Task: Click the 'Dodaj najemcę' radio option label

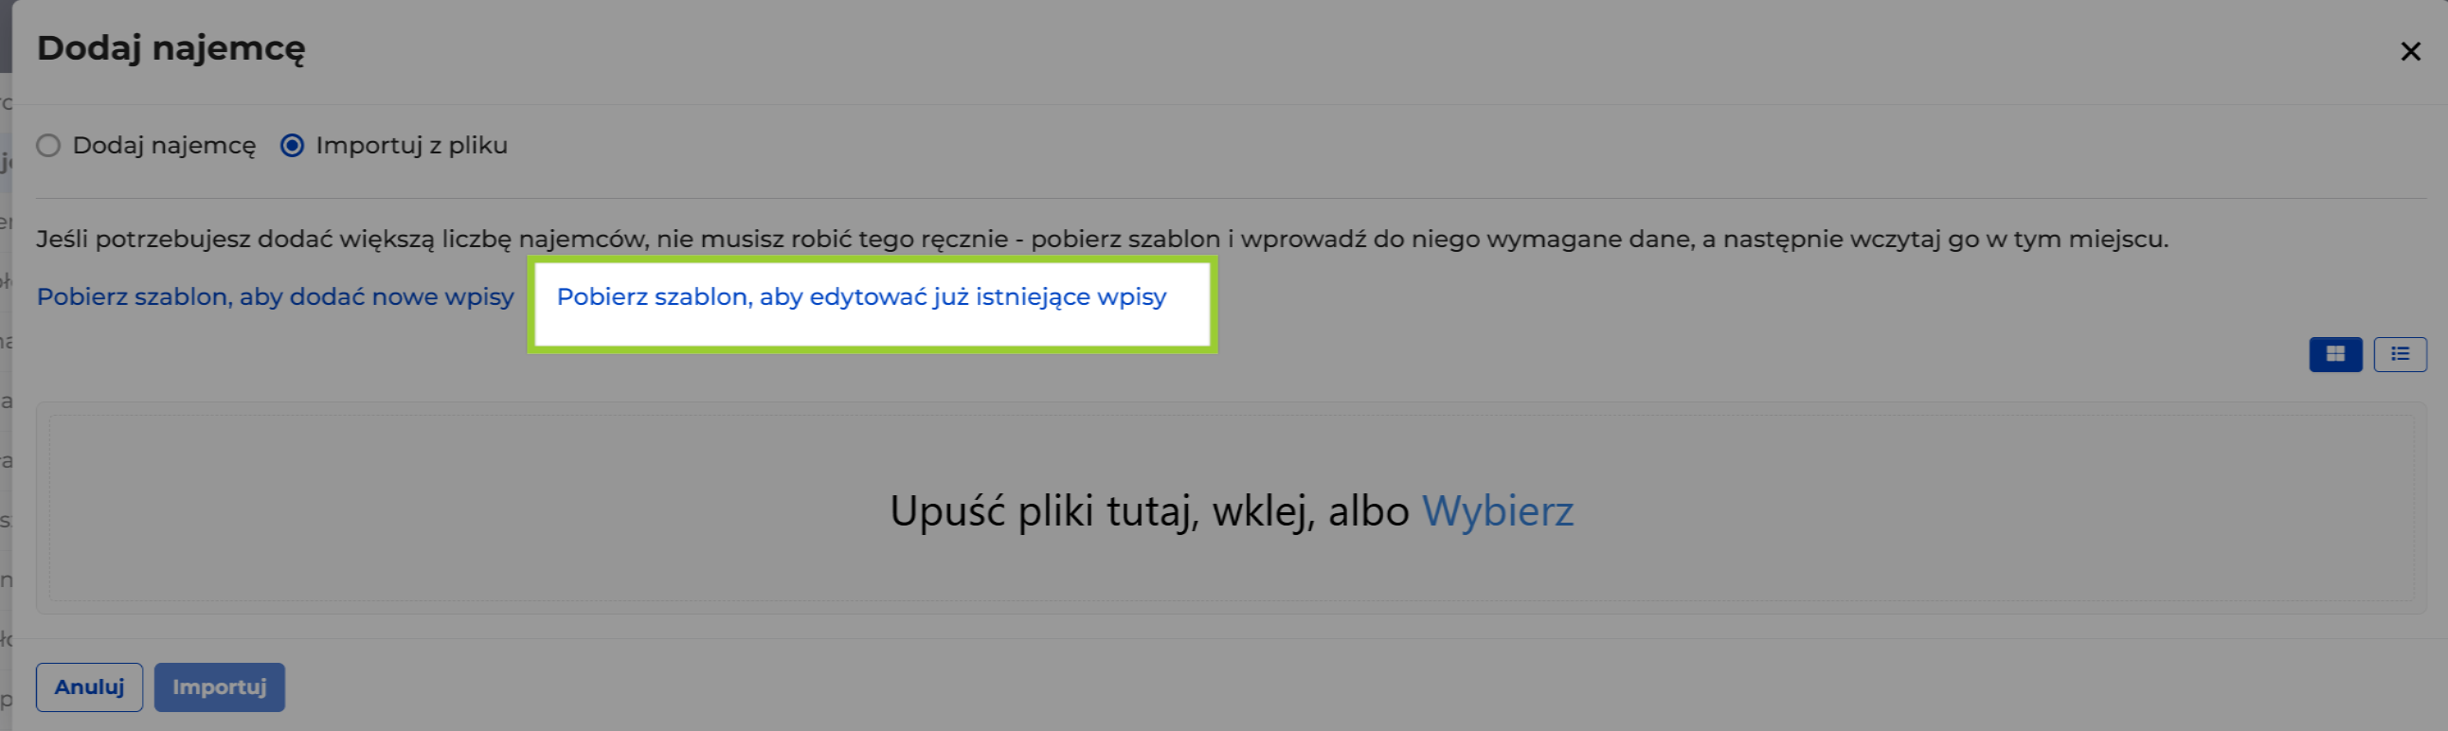Action: pyautogui.click(x=165, y=145)
